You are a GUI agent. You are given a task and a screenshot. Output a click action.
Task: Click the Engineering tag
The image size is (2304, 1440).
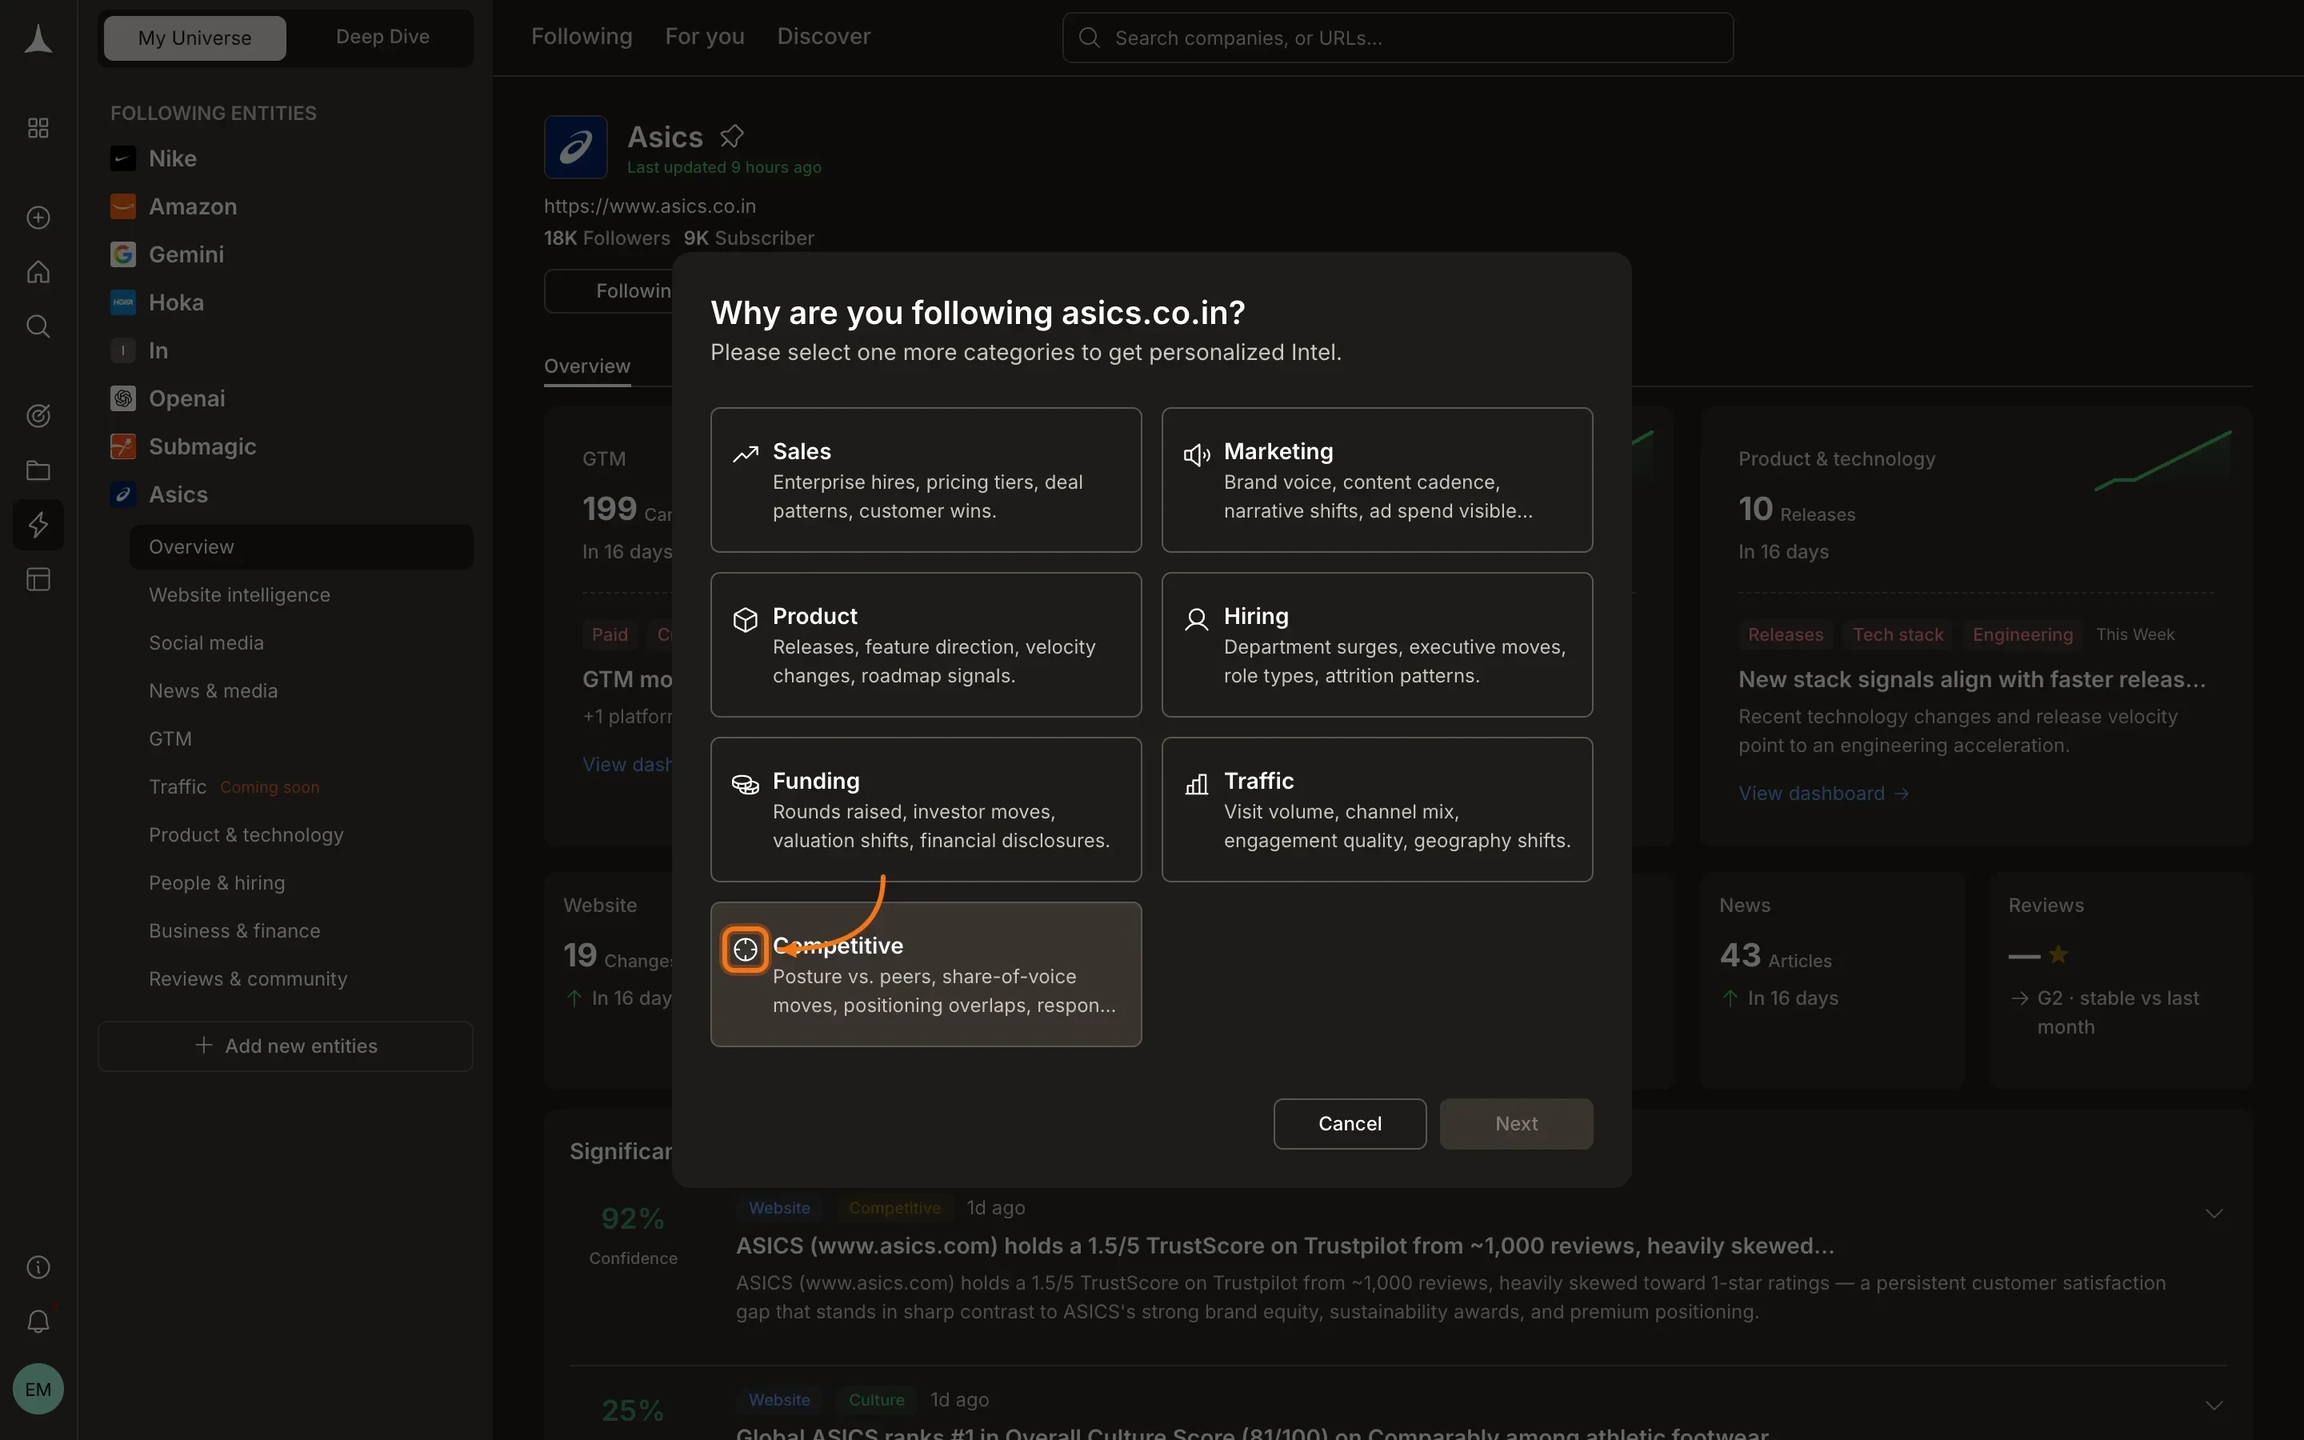tap(2022, 634)
